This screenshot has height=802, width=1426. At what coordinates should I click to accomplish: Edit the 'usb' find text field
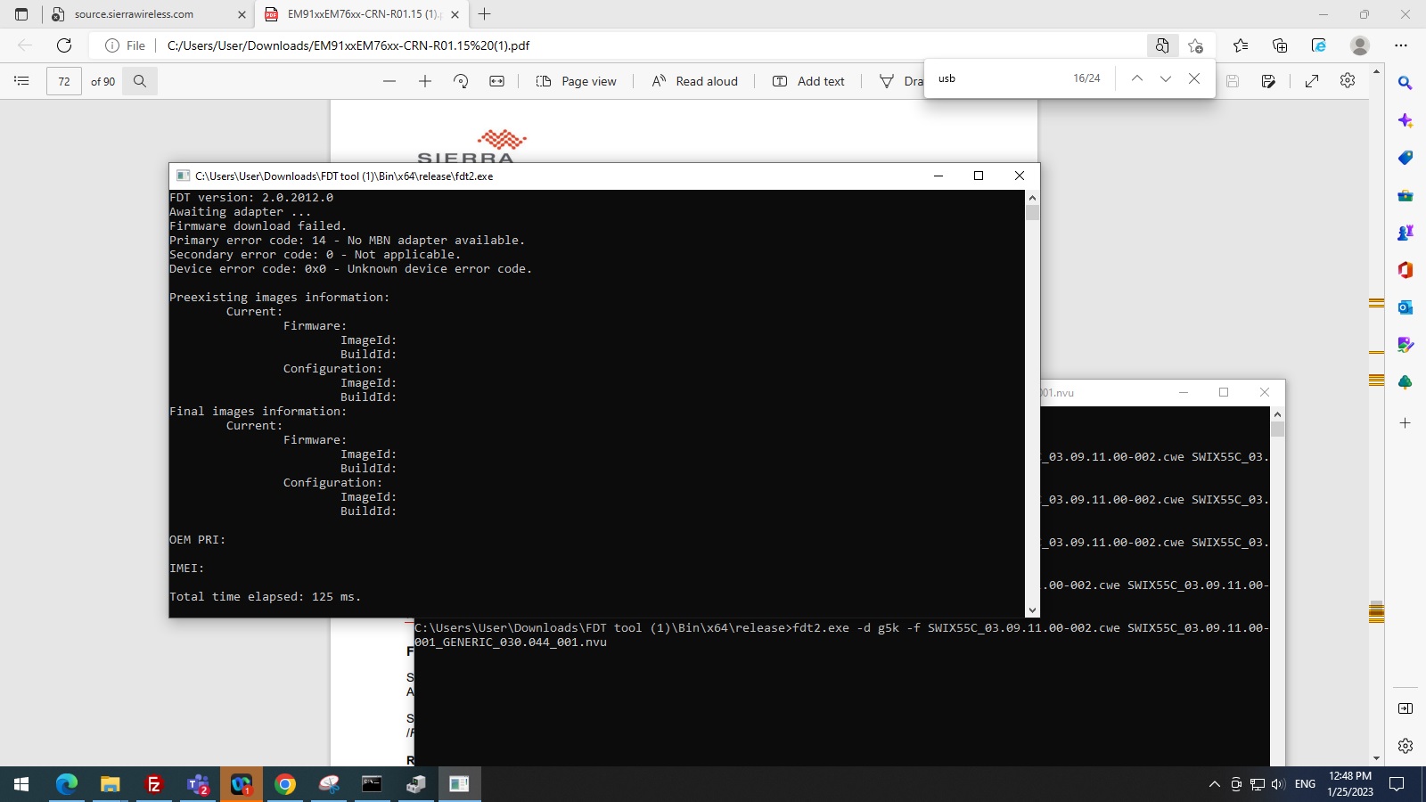pos(998,78)
